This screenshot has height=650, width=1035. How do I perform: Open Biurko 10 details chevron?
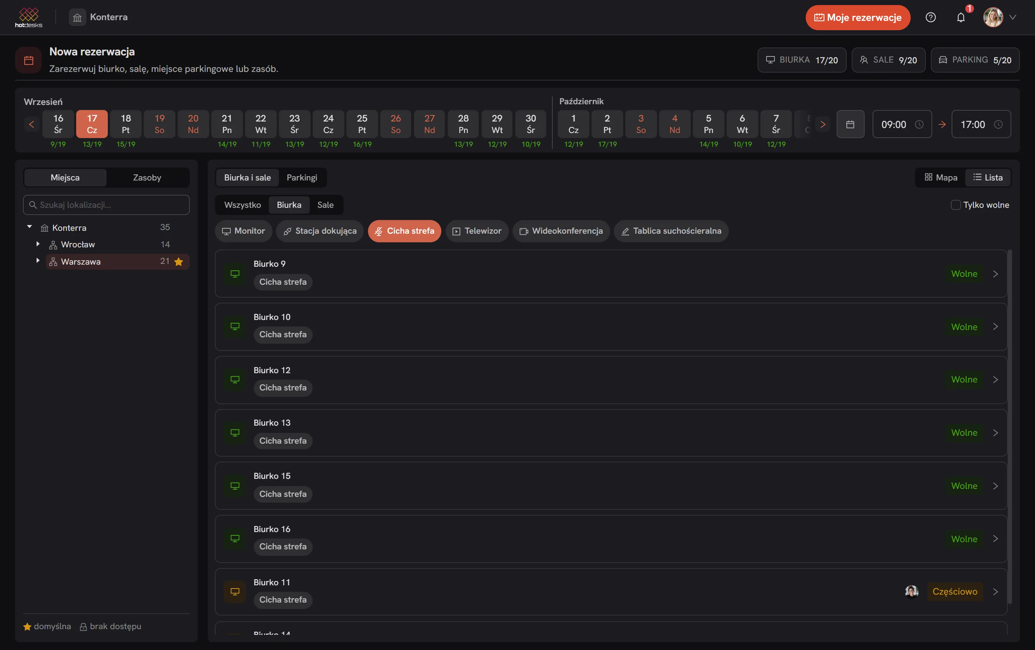[x=995, y=327]
